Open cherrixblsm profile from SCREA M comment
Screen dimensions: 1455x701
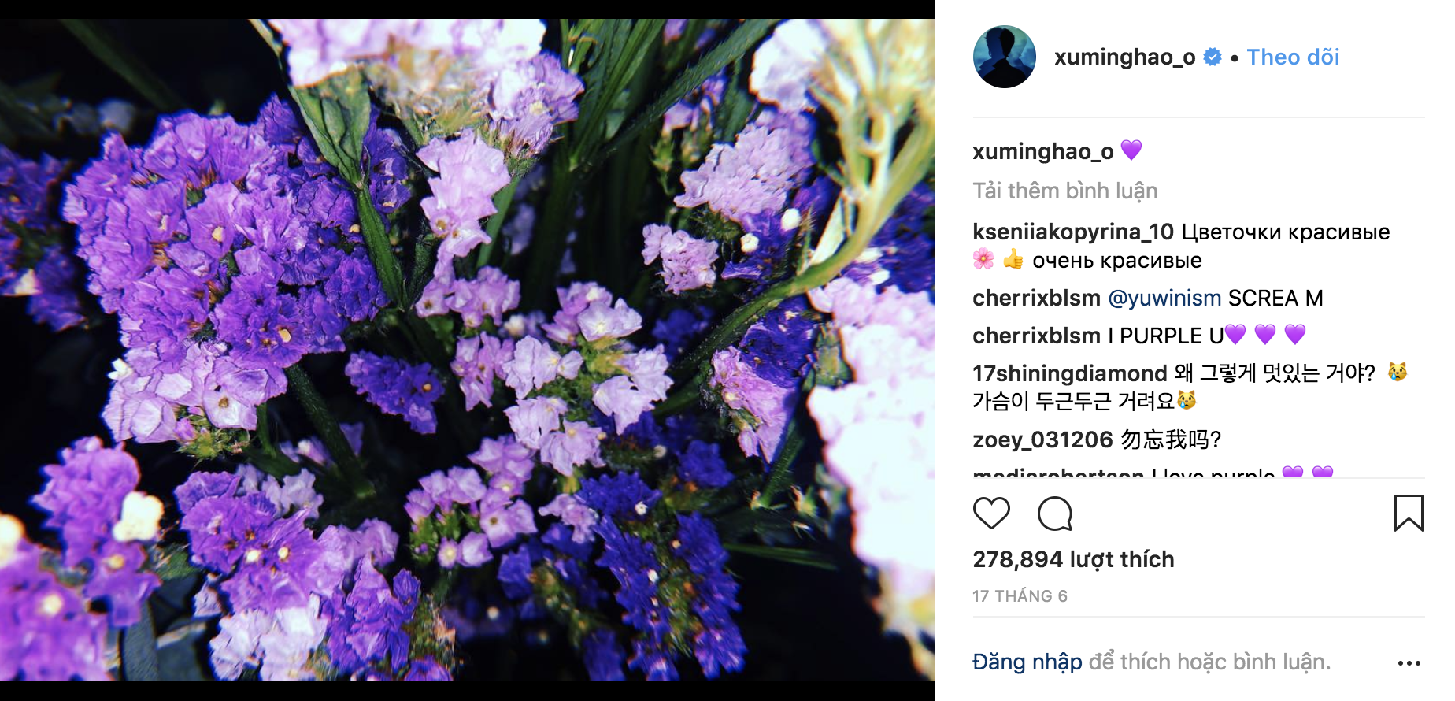[1036, 298]
